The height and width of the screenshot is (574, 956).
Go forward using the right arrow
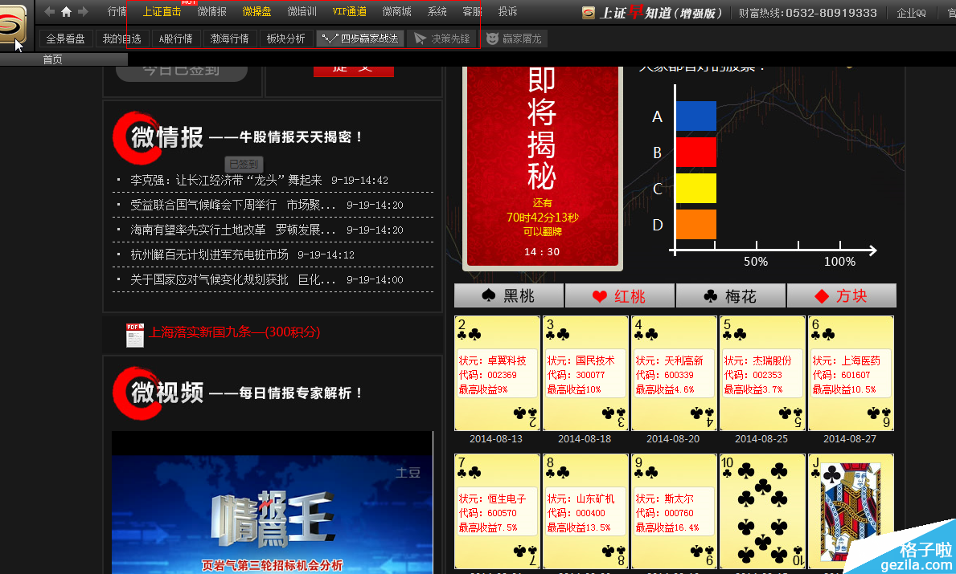click(x=83, y=12)
